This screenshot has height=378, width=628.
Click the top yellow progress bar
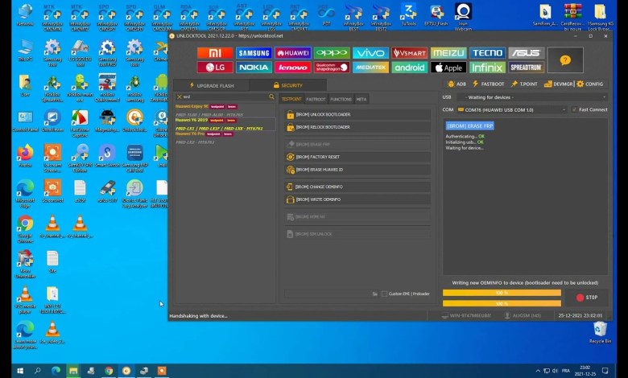502,293
